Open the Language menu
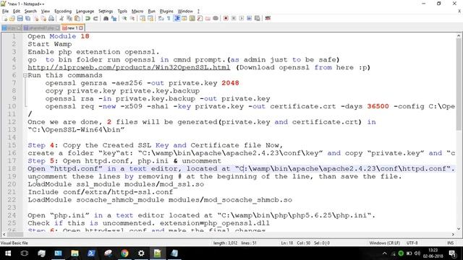463x260 pixels. [85, 12]
